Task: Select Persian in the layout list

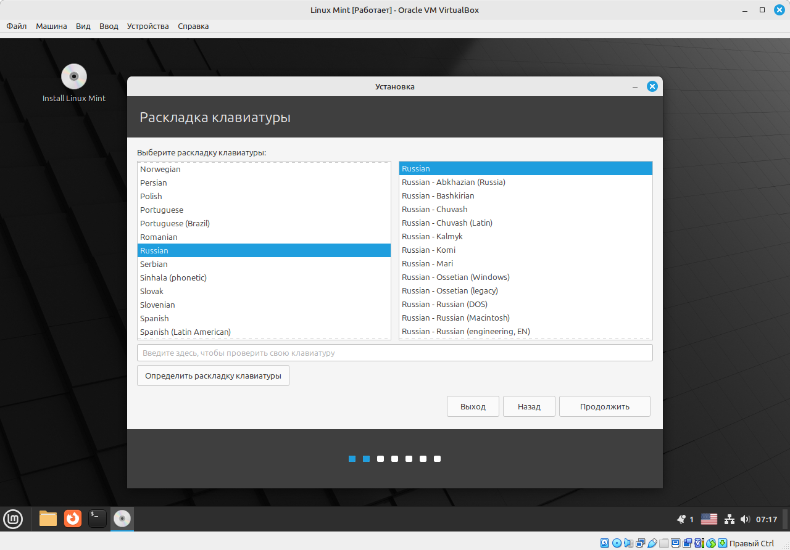Action: [264, 183]
